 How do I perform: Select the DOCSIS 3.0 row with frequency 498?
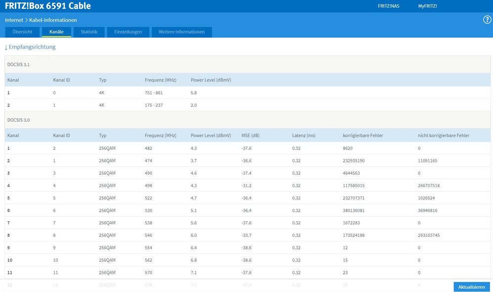149,185
